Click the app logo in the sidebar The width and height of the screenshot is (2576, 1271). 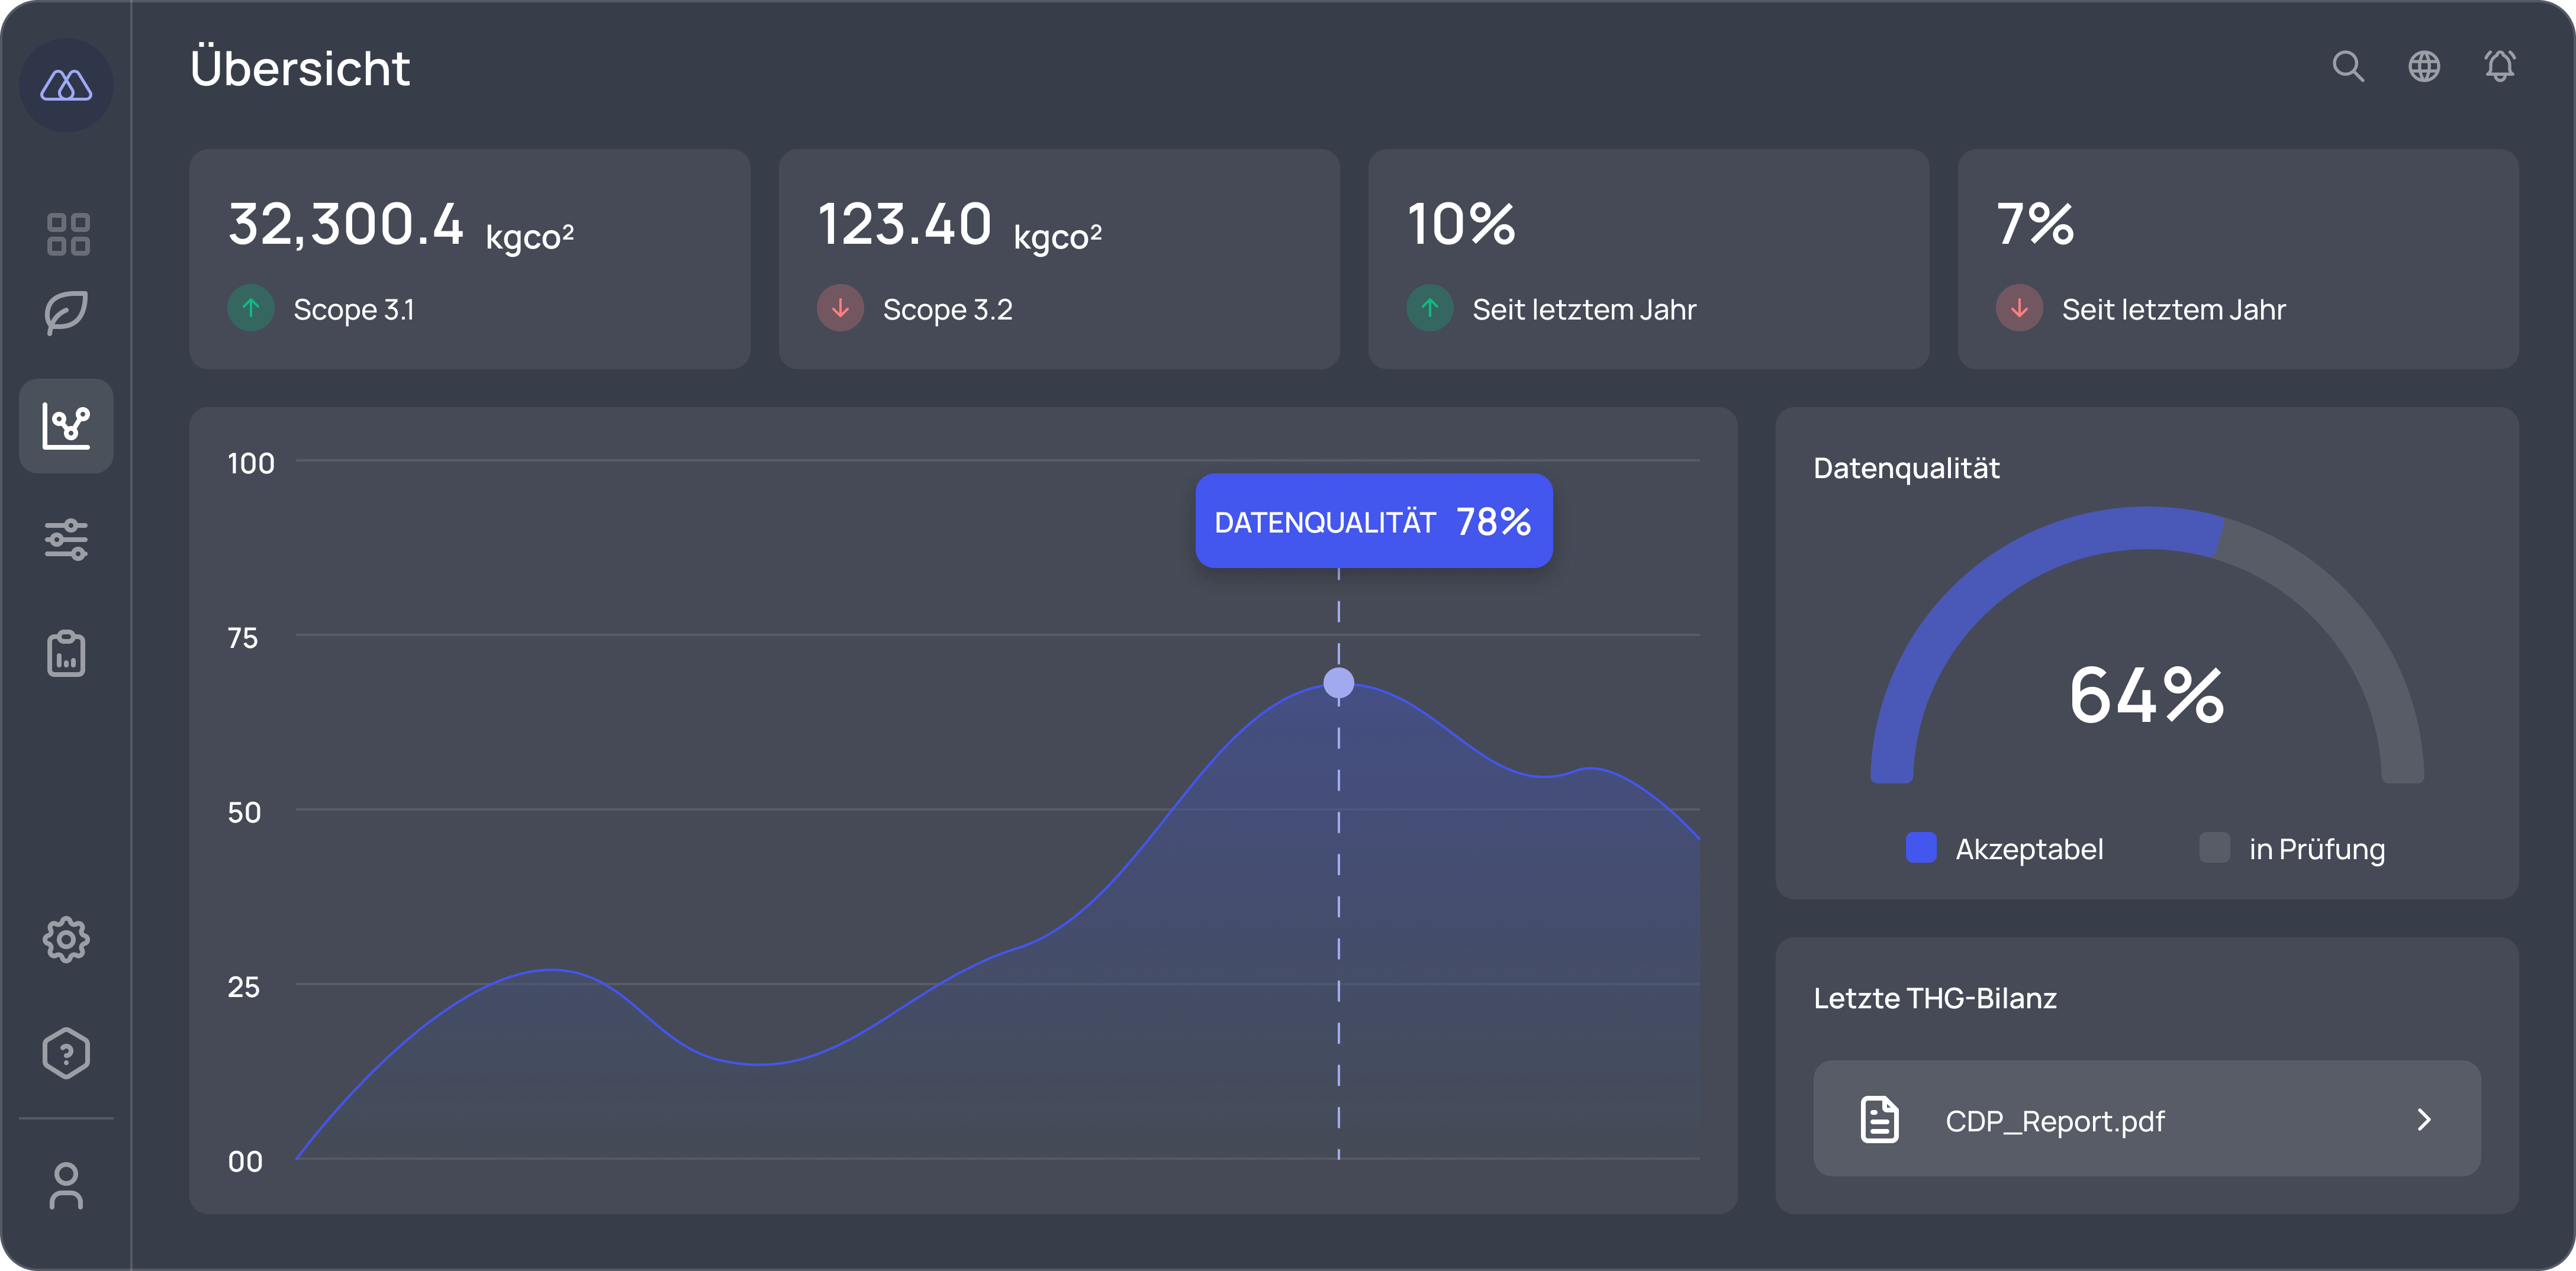click(x=66, y=85)
